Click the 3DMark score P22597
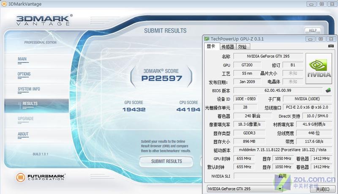 click(162, 78)
